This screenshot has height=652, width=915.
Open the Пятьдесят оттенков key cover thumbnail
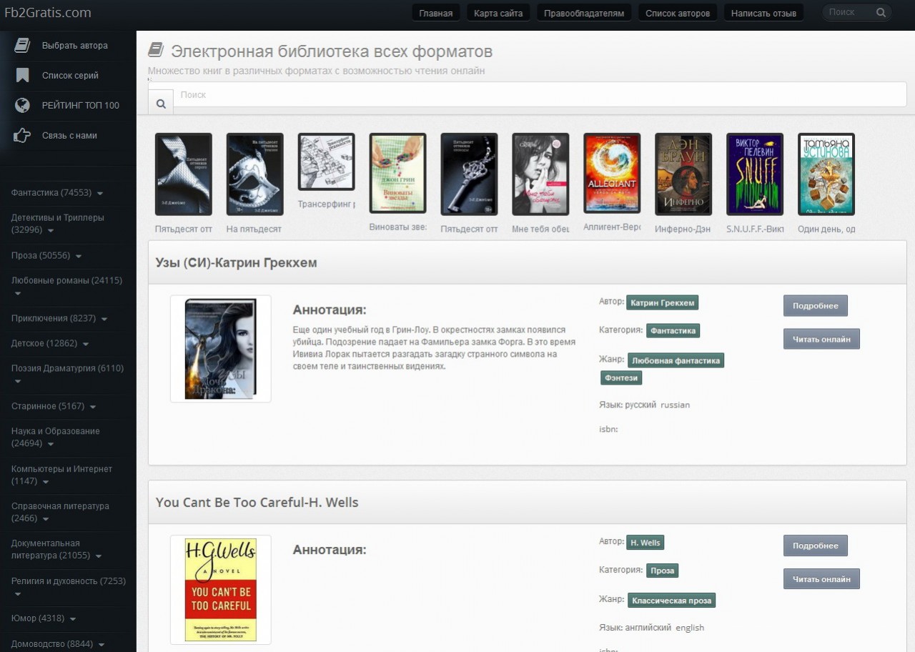tap(470, 174)
